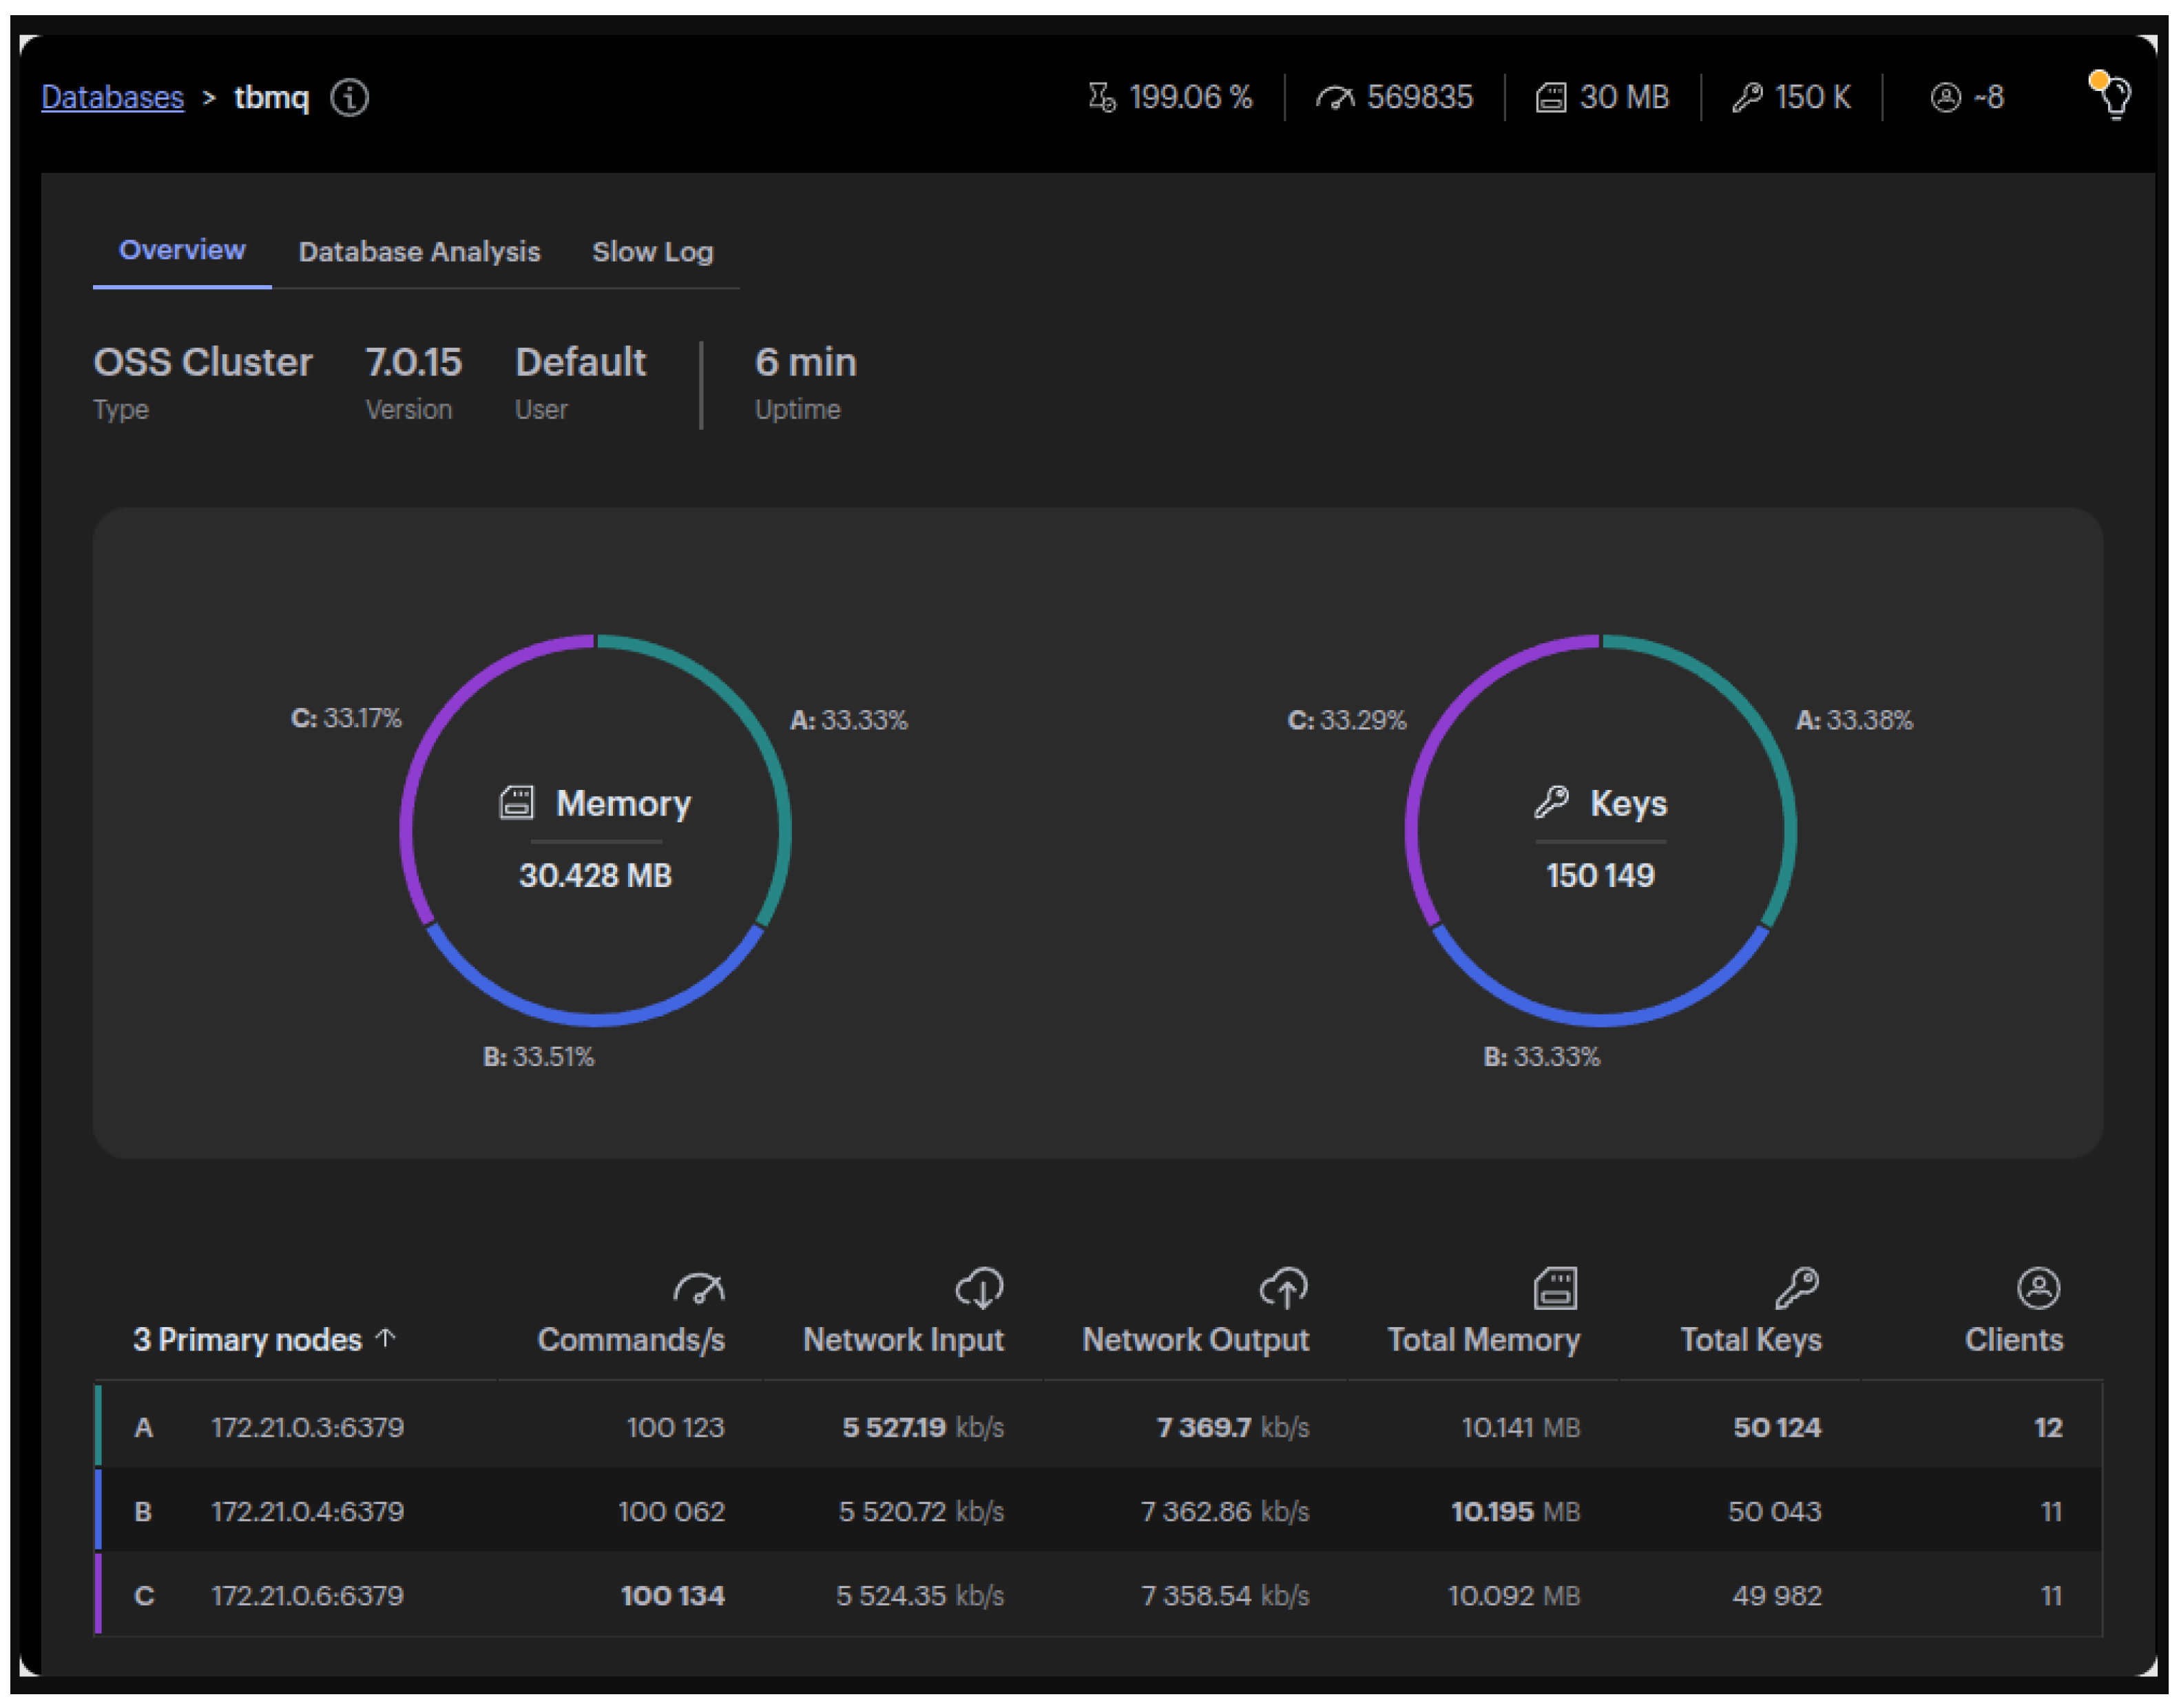2179x1708 pixels.
Task: Click the CPU usage icon in header
Action: [1102, 98]
